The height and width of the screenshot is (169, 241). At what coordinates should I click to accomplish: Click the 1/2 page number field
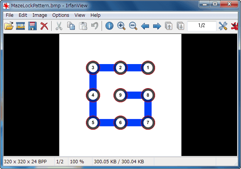tap(202, 25)
